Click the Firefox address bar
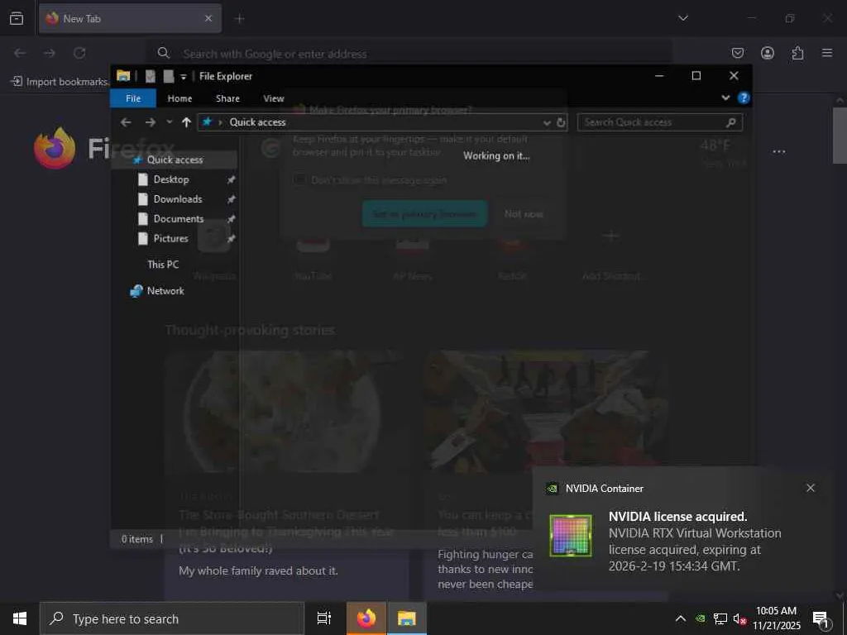The height and width of the screenshot is (635, 847). coord(410,54)
